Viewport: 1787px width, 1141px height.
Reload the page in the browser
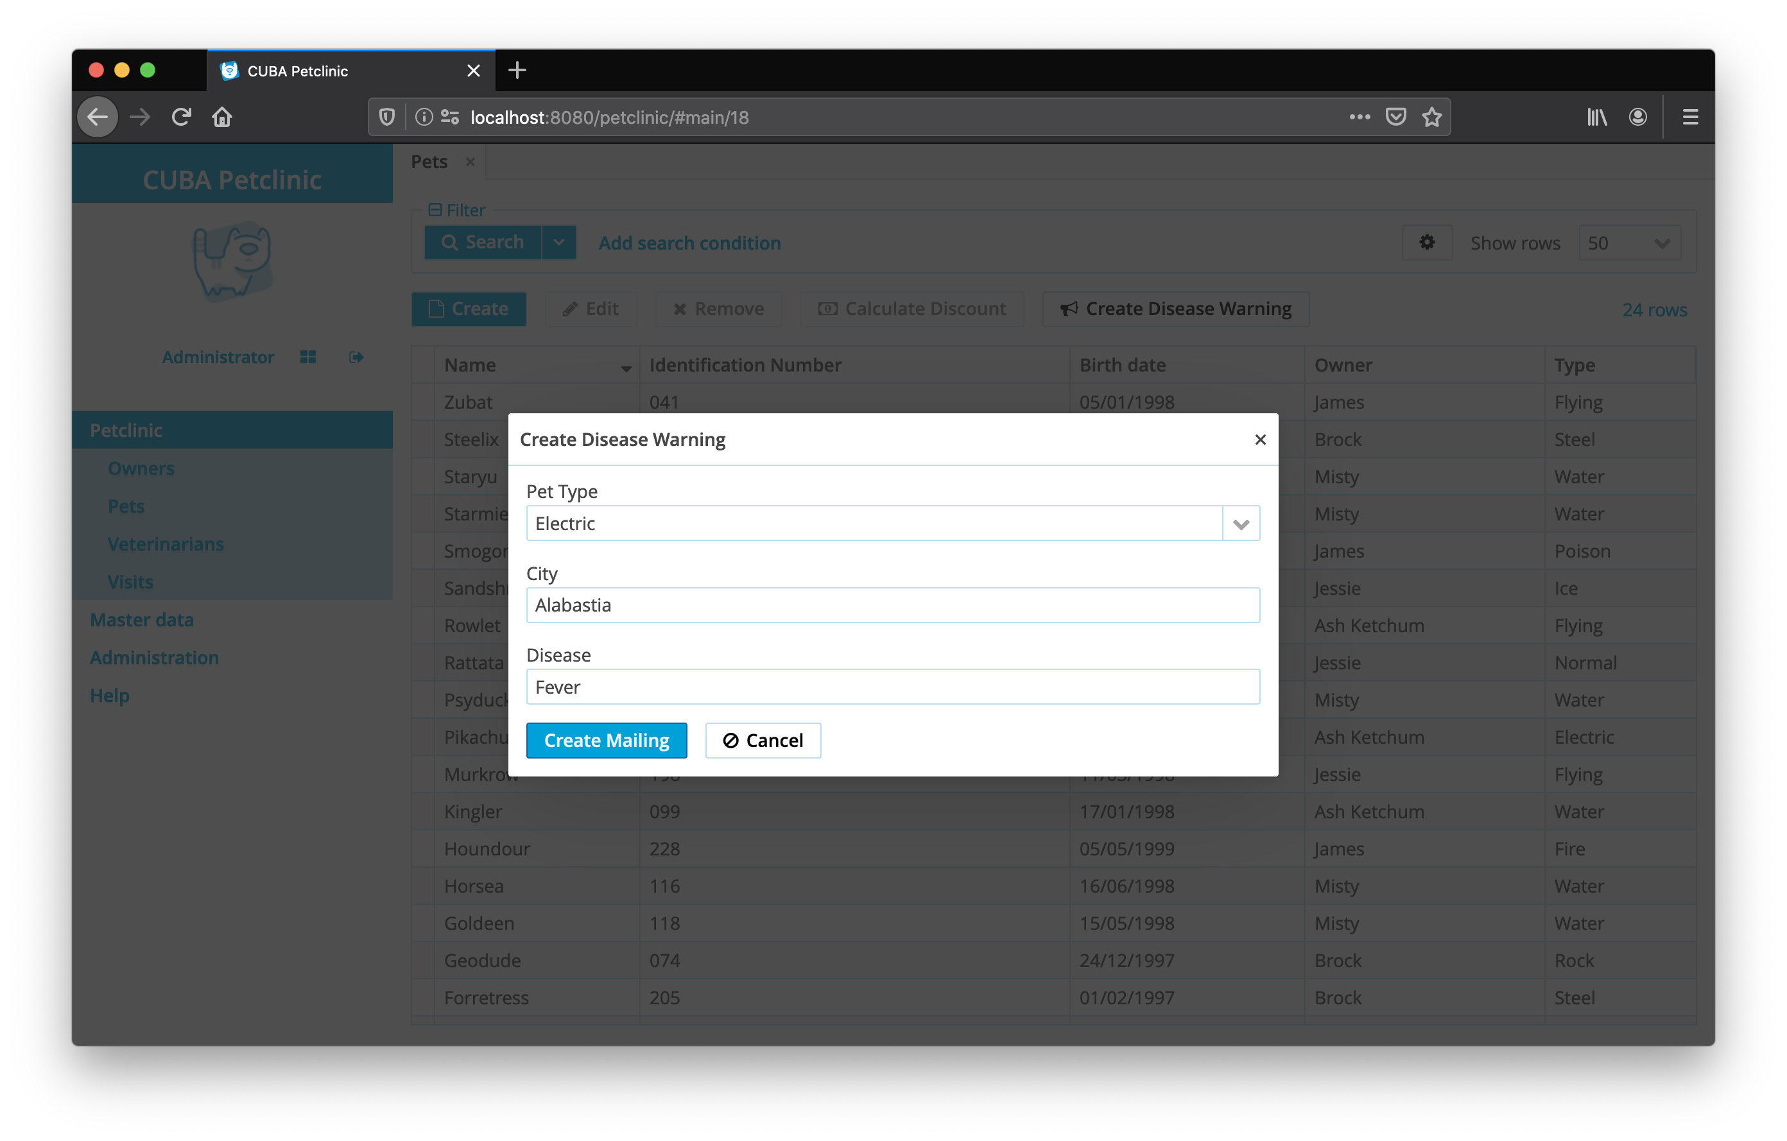pyautogui.click(x=182, y=117)
